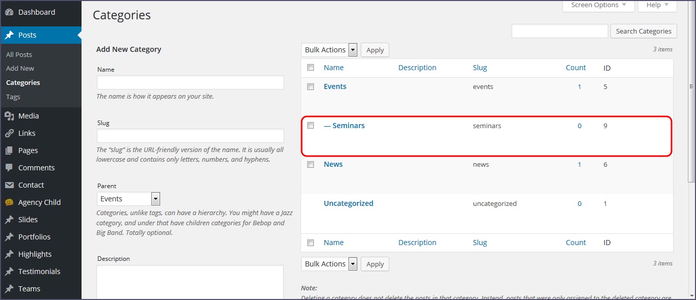Screen dimensions: 696x300
Task: Toggle the select-all checkbox in table header
Action: coord(310,68)
